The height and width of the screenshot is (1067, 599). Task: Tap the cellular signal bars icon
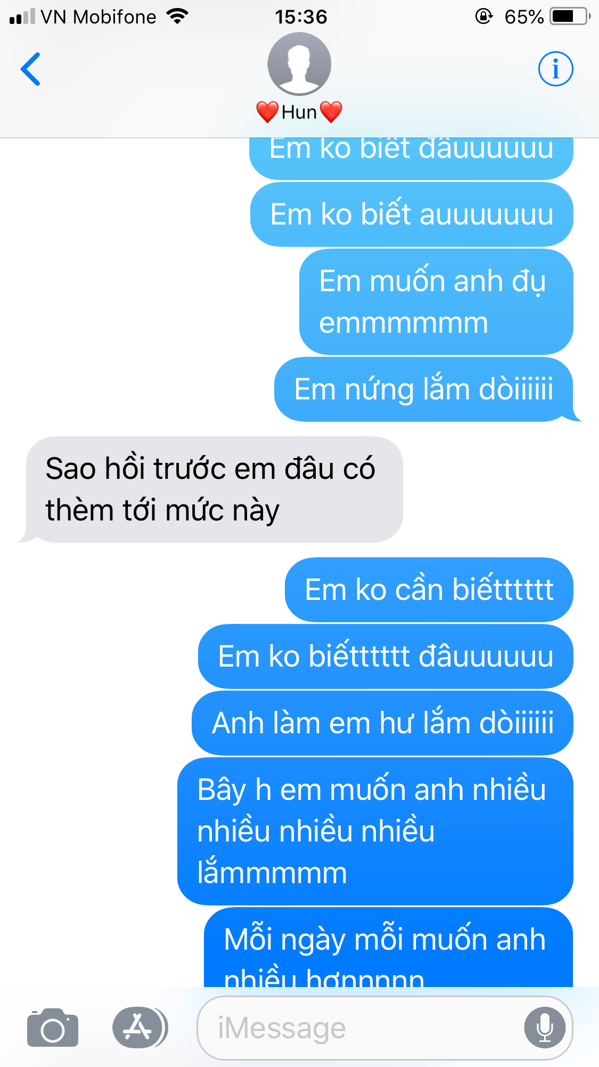click(22, 17)
